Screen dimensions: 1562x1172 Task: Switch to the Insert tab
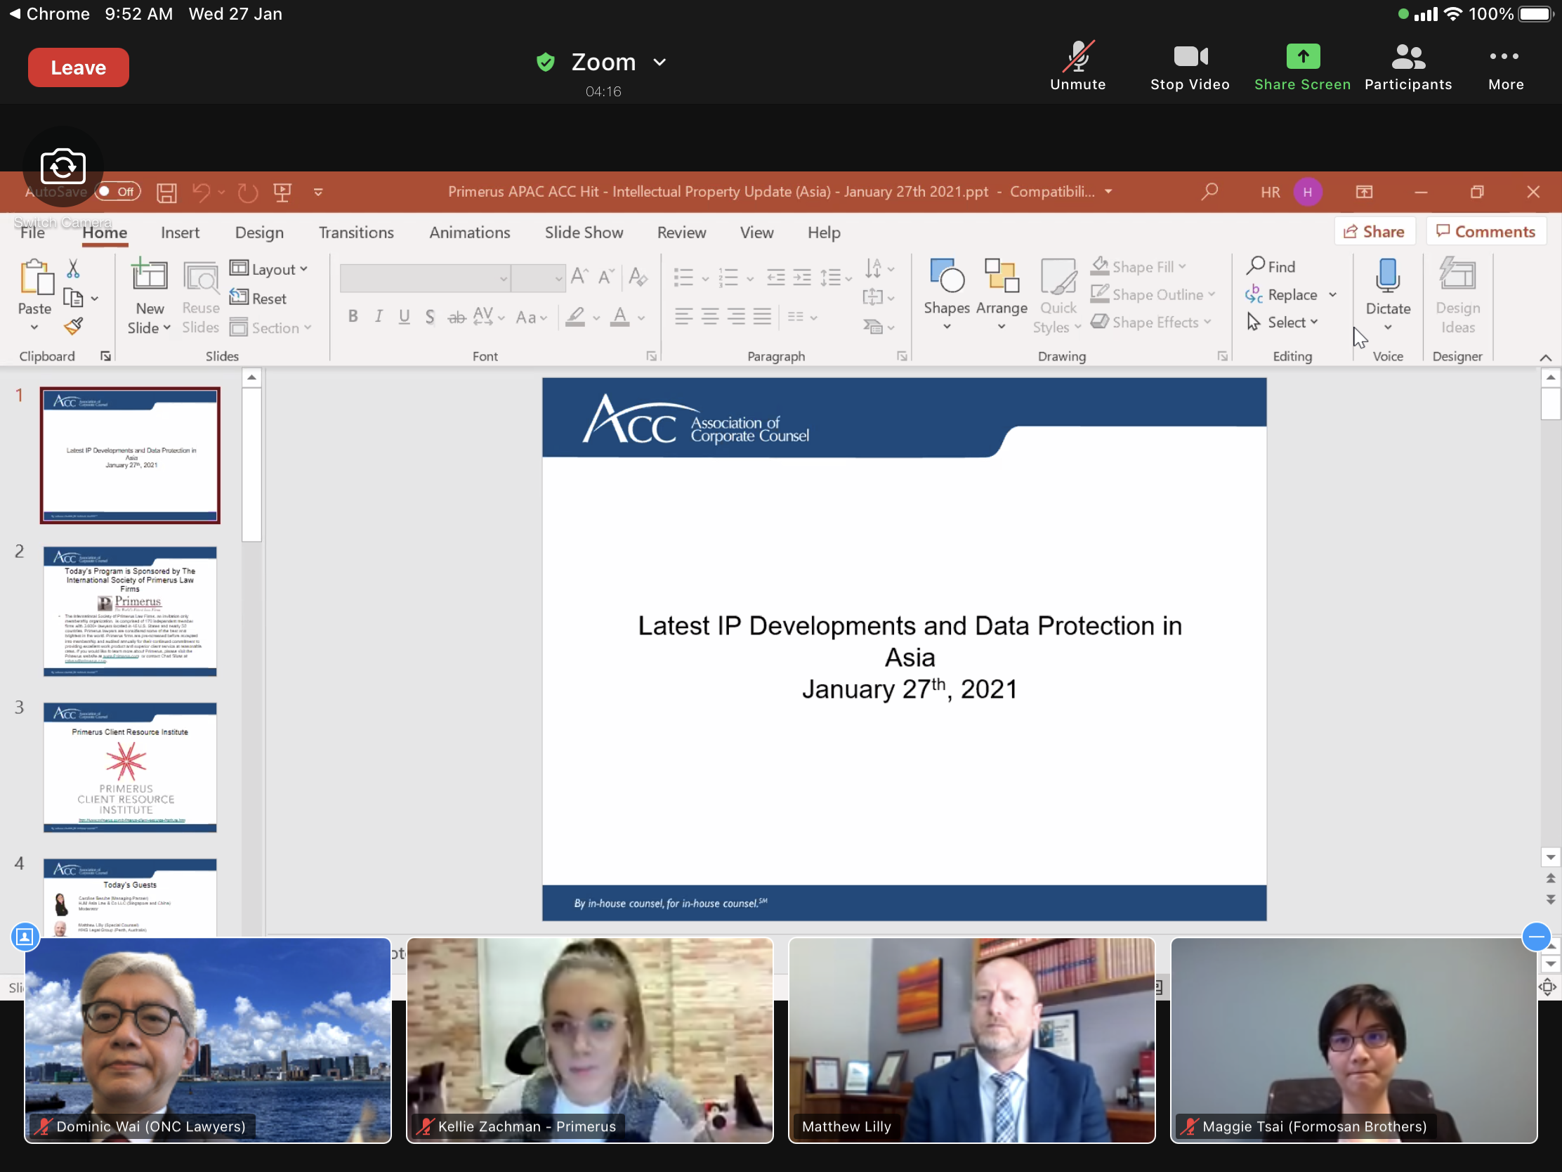pos(179,233)
